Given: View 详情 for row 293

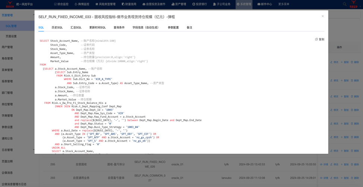Looking at the screenshot, I should [324, 178].
